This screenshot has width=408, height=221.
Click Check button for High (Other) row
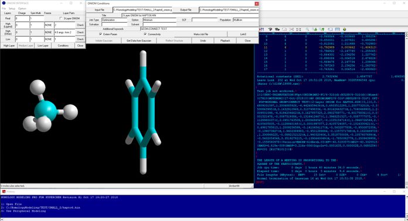click(80, 32)
